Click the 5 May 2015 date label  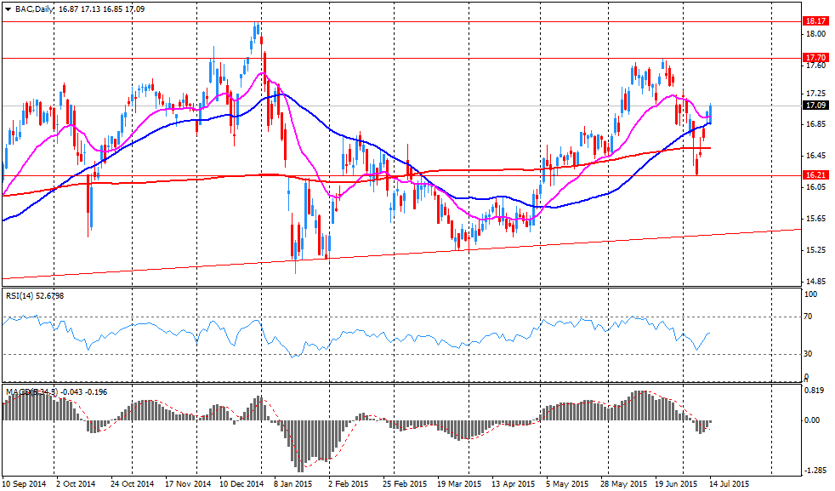569,484
